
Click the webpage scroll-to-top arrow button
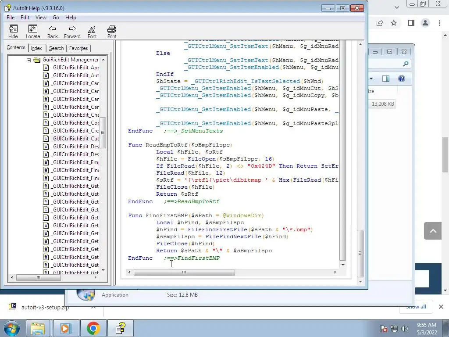433,231
